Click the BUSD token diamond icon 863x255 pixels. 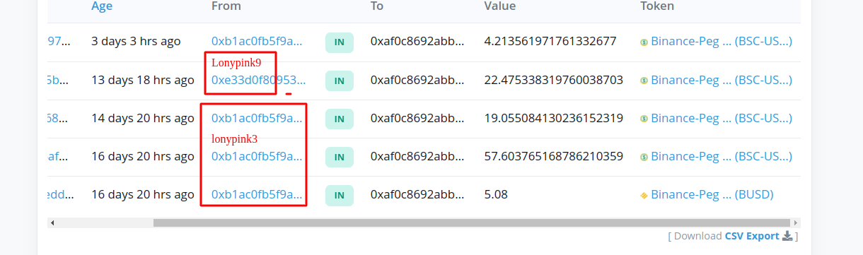click(644, 195)
